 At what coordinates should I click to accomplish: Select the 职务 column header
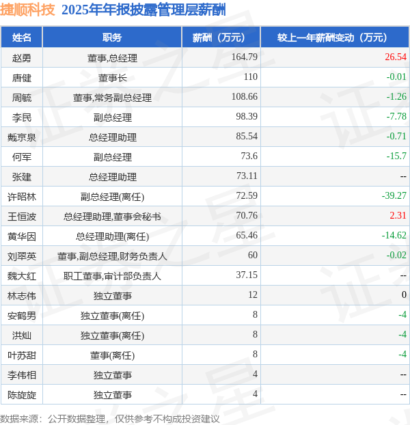click(x=112, y=38)
